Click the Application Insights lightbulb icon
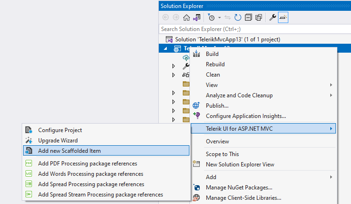This screenshot has width=351, height=204. click(x=197, y=116)
